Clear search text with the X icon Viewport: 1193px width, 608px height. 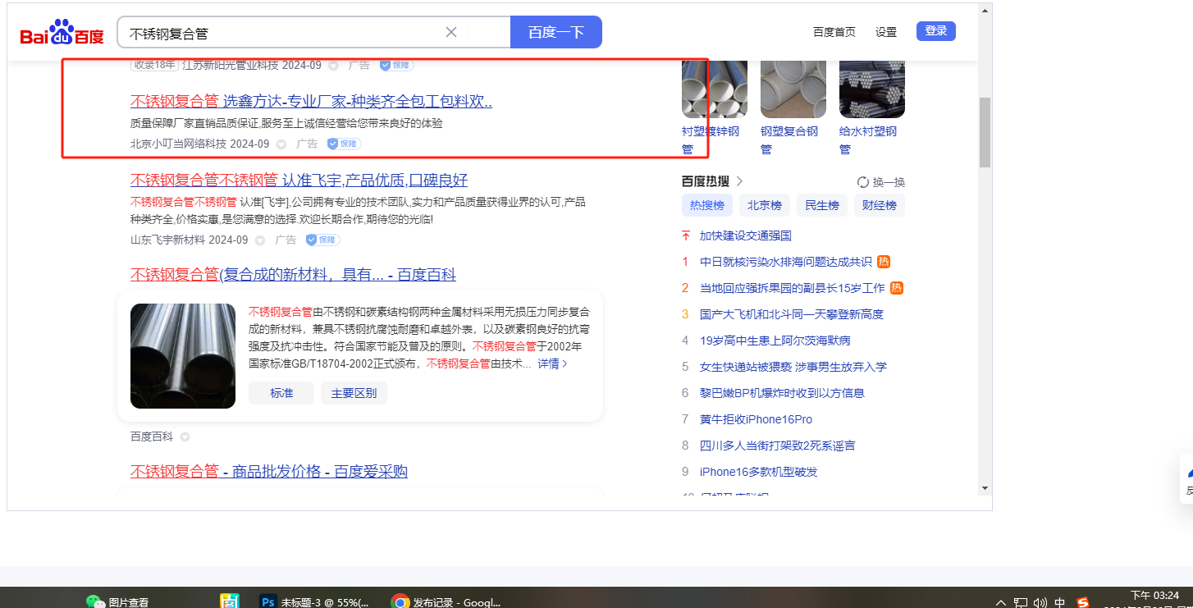tap(450, 32)
